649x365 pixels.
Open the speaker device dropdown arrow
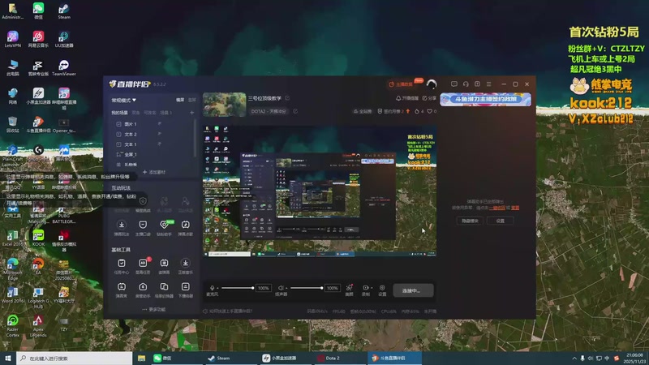coord(286,288)
